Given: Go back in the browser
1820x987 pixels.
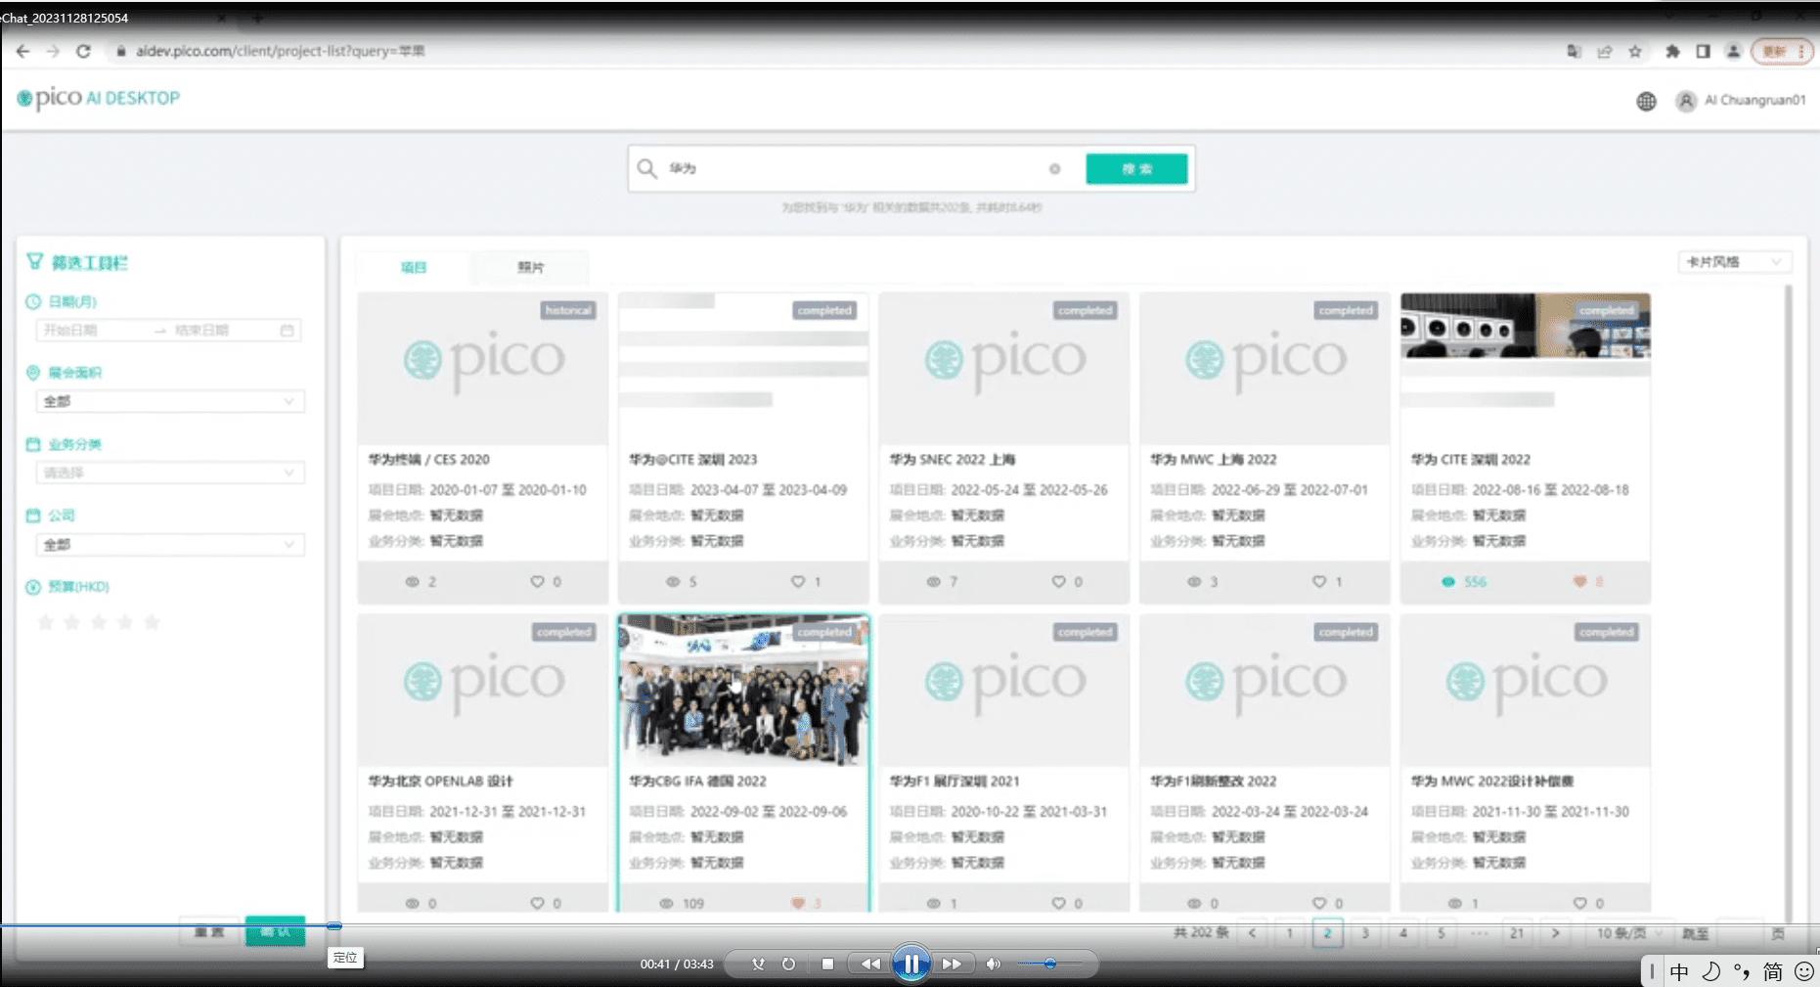Looking at the screenshot, I should pos(22,51).
